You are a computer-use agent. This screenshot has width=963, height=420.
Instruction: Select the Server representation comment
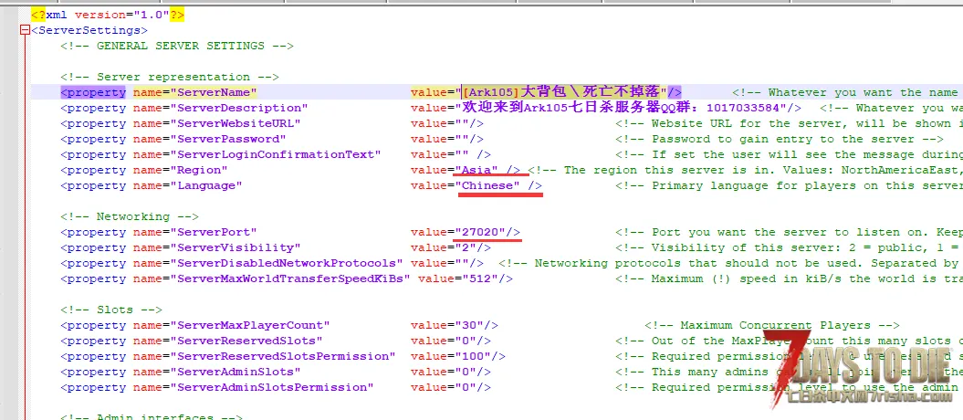(170, 77)
